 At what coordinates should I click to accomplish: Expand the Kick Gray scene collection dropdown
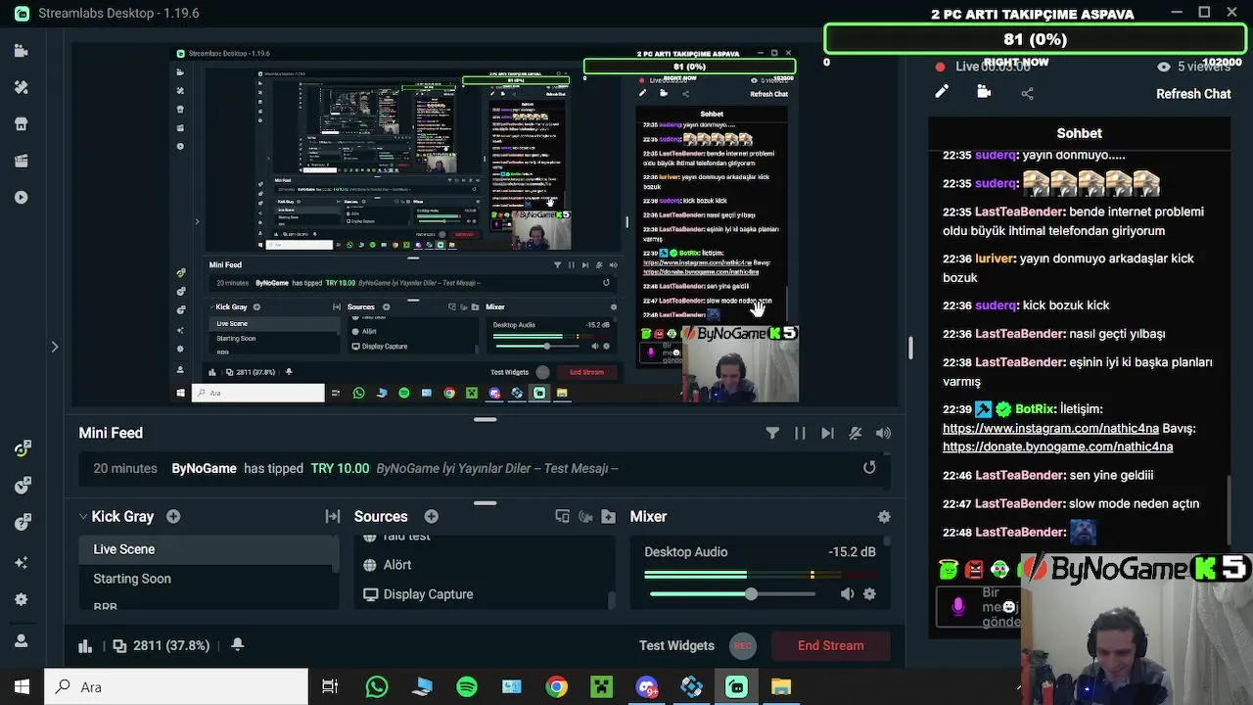tap(83, 516)
